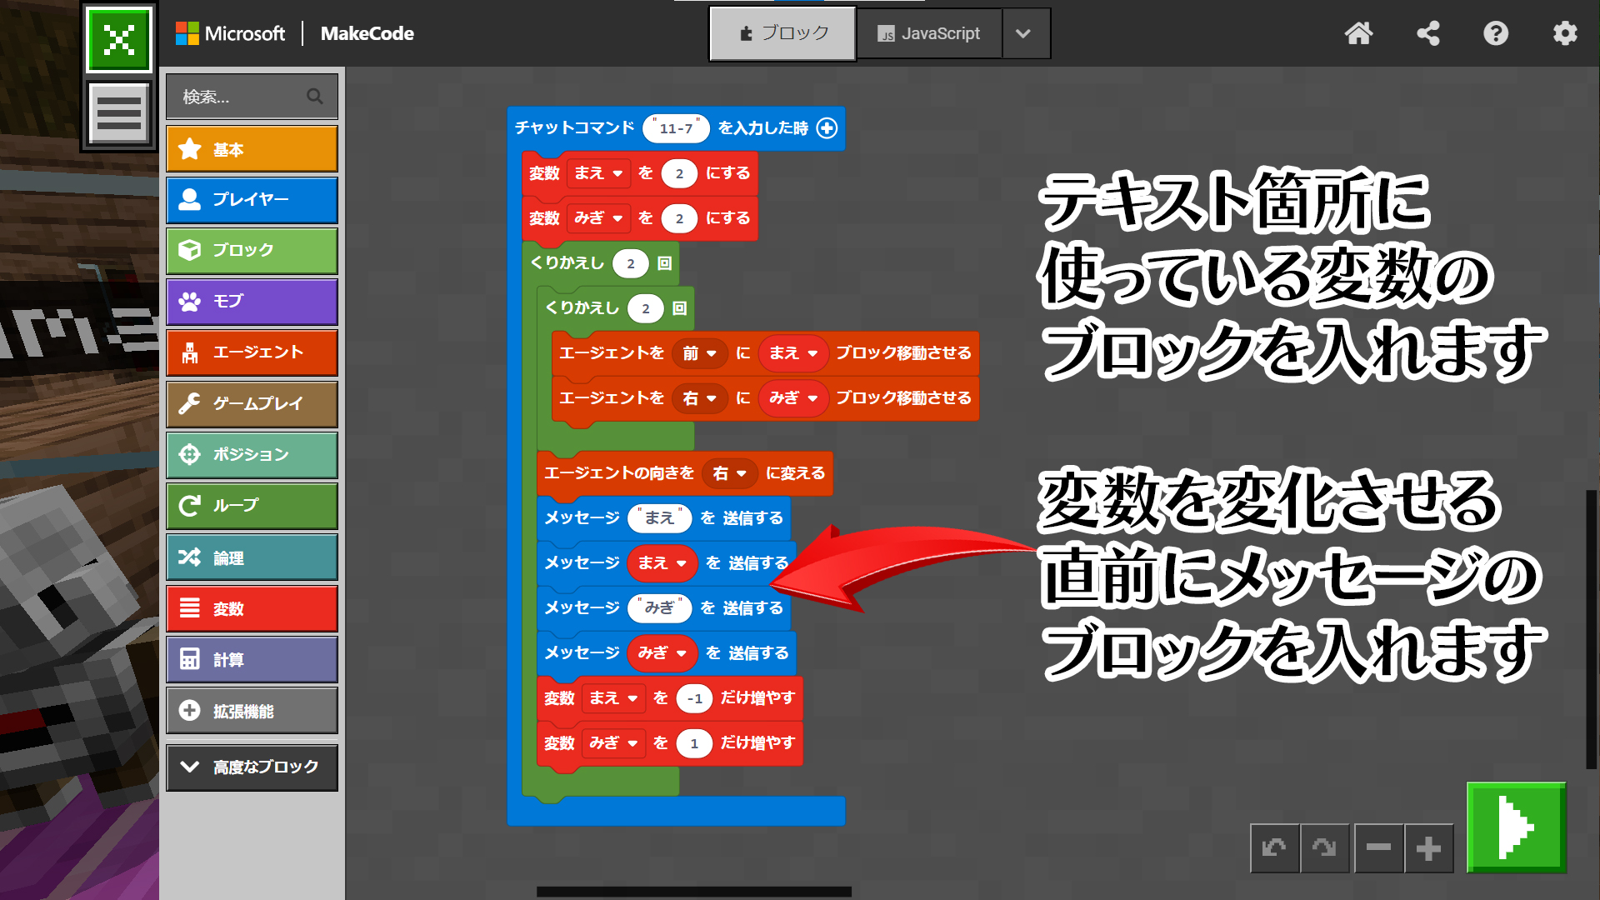The width and height of the screenshot is (1600, 900).
Task: Click the search field in toolbox
Action: [x=242, y=97]
